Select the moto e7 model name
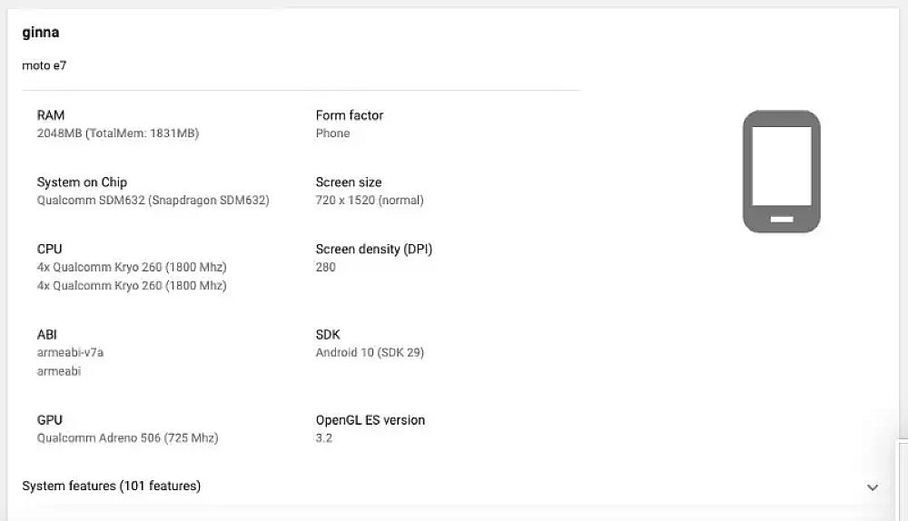This screenshot has width=908, height=521. pyautogui.click(x=44, y=66)
